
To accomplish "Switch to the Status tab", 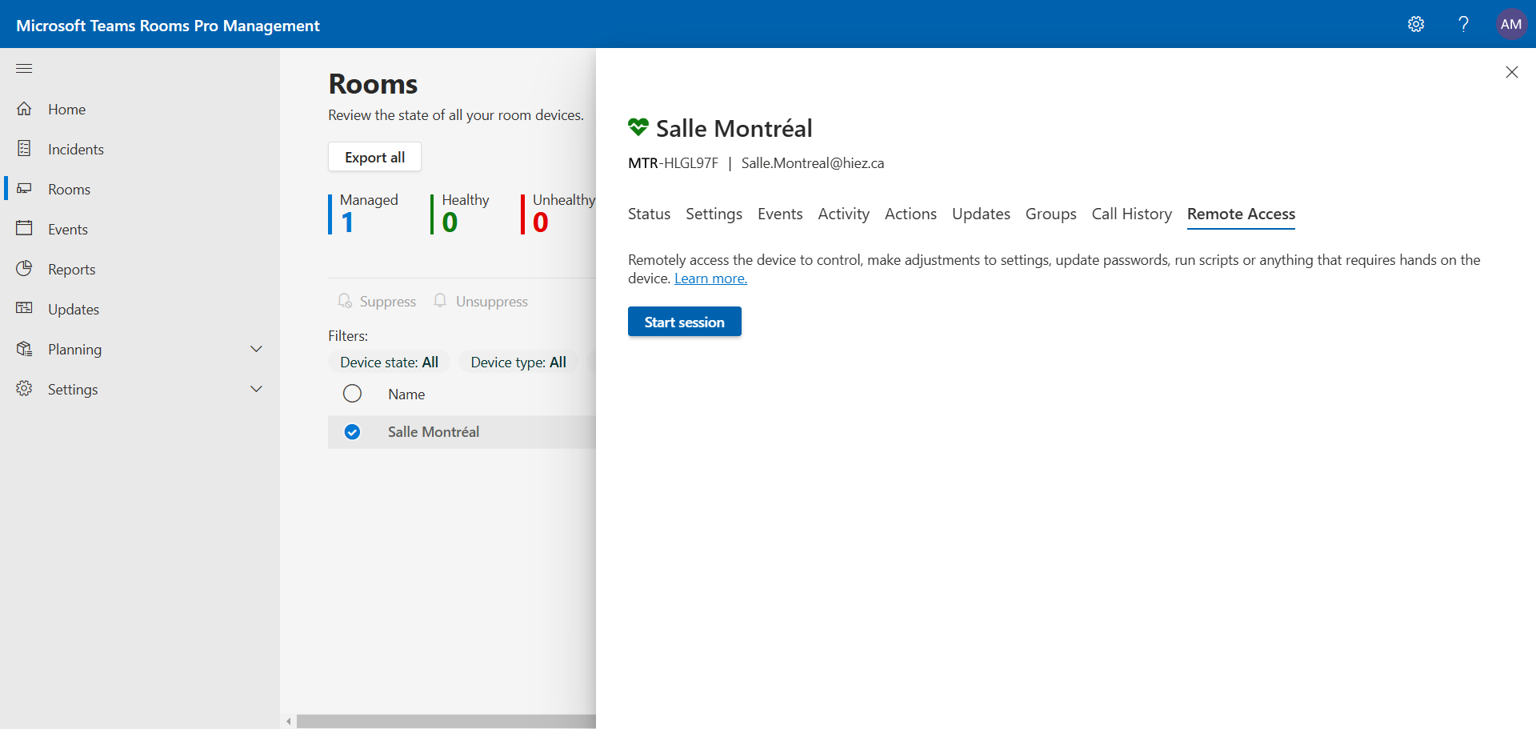I will click(650, 214).
